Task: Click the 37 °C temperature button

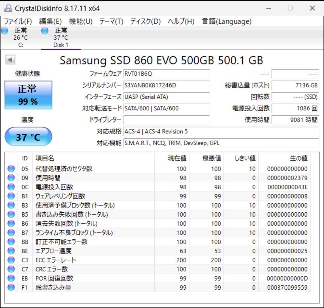Action: tap(28, 136)
